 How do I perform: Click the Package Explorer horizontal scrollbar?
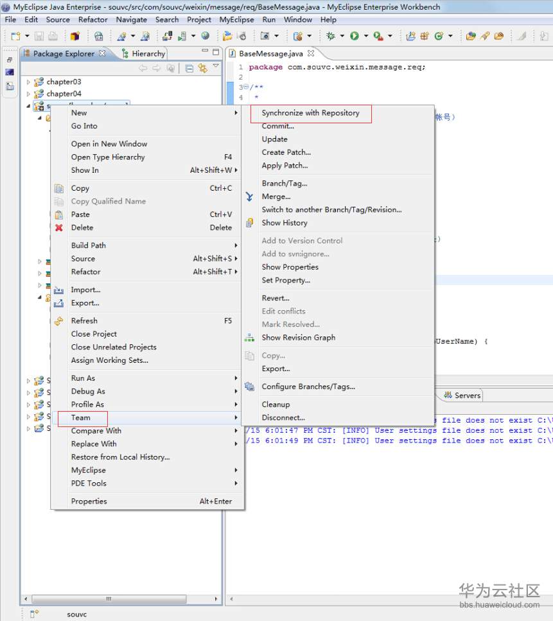coord(109,599)
